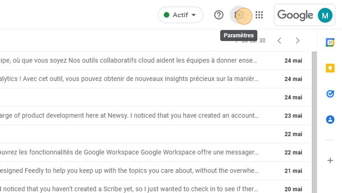Go to the previous page of emails
Screen dimensions: 342x193
point(279,40)
